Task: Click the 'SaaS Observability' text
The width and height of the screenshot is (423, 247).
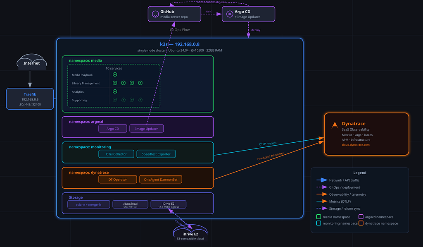Action: pyautogui.click(x=356, y=129)
